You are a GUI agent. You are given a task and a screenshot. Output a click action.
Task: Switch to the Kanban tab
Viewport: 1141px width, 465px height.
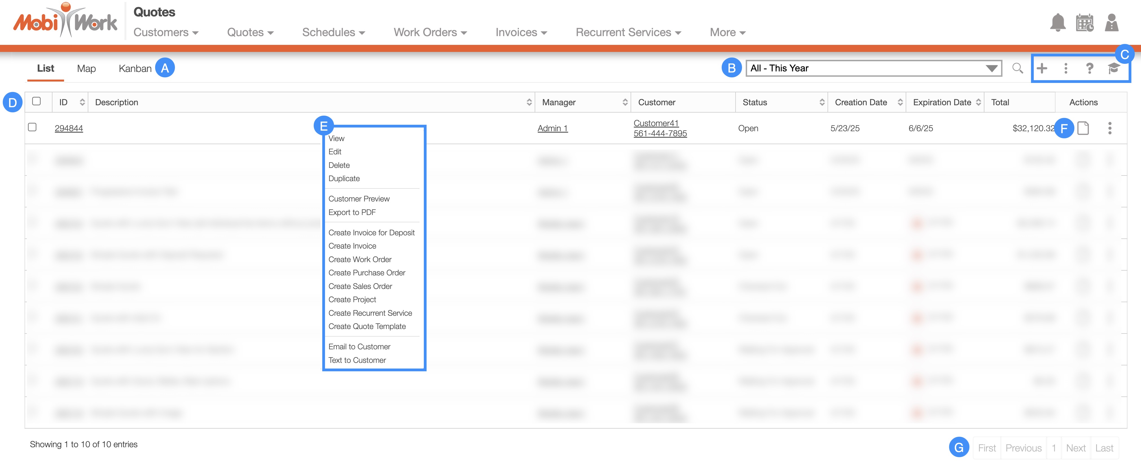point(135,69)
